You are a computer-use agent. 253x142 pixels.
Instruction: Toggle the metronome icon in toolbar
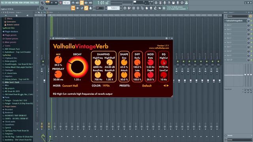click(73, 3)
